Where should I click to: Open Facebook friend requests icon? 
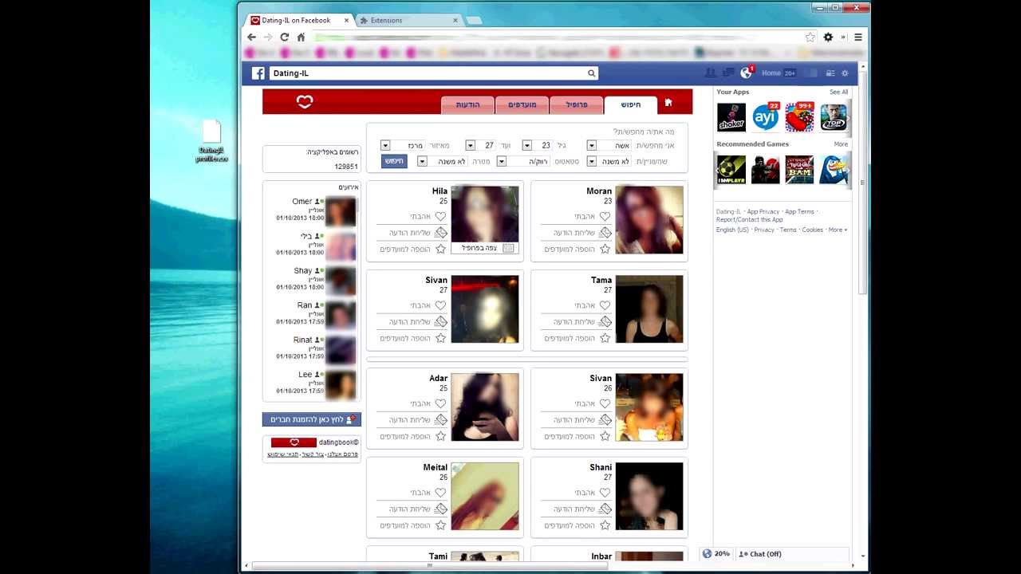coord(710,73)
